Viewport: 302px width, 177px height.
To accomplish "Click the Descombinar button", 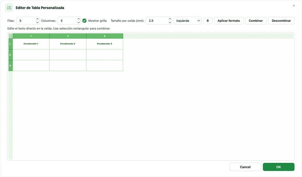I will click(x=281, y=21).
